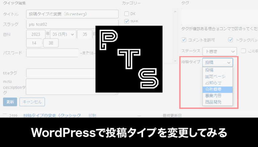Image resolution: width=258 pixels, height=147 pixels.
Task: Toggle the トラックバック checkbox
Action: coord(230,40)
